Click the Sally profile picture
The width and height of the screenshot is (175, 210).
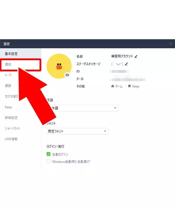59,66
